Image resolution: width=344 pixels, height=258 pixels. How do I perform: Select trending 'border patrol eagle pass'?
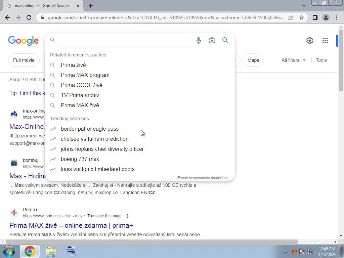(x=140, y=129)
